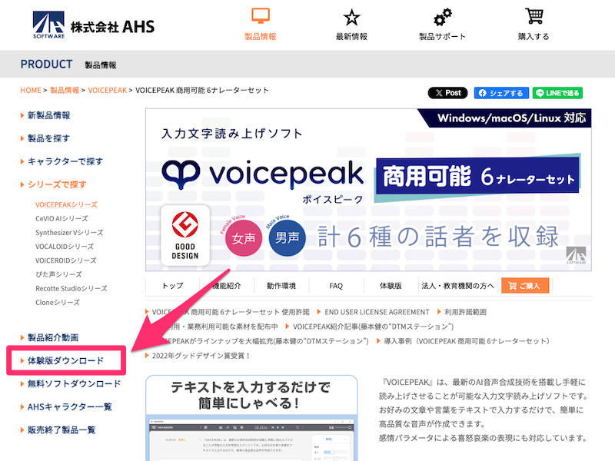Open the 製品情報 monitor icon
615x461 pixels.
(260, 18)
